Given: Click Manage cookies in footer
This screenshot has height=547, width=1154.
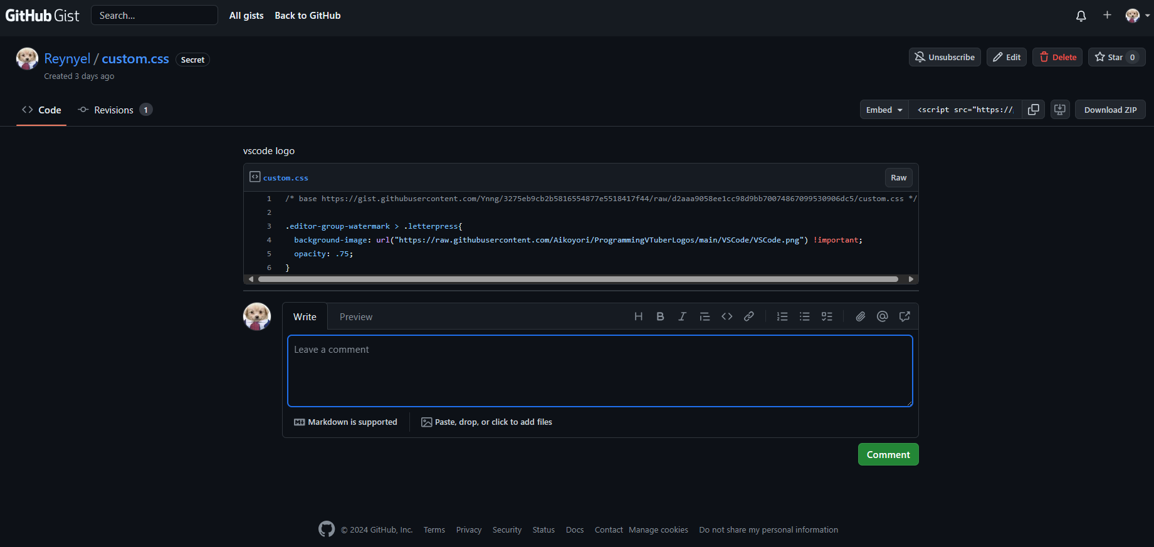Looking at the screenshot, I should [x=658, y=530].
